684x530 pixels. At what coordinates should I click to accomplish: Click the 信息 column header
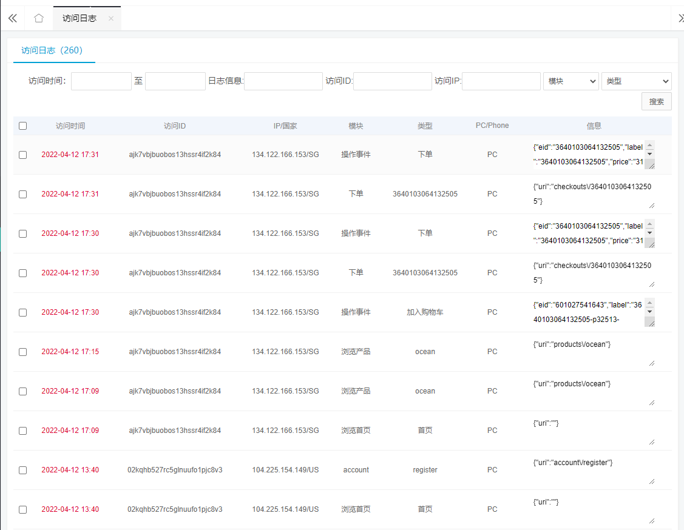(594, 126)
